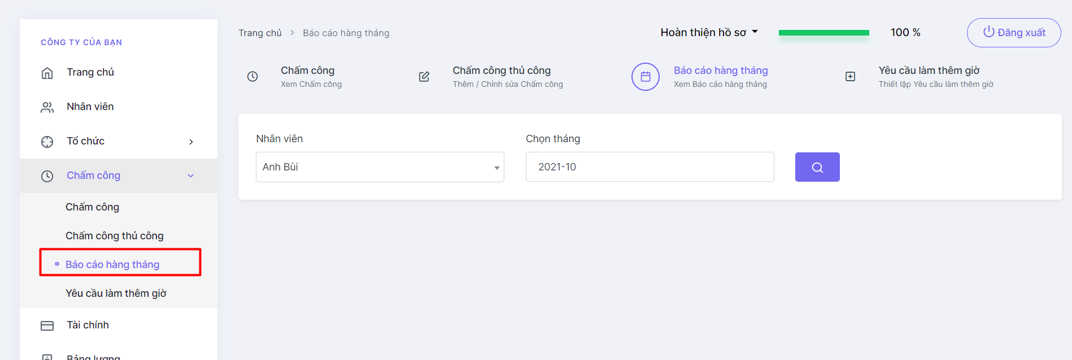Select Báo cáo hàng tháng submenu item
1072x360 pixels.
tap(112, 265)
